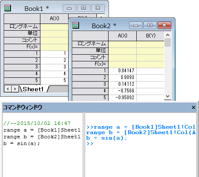The height and width of the screenshot is (177, 199).
Task: Click Book1 cell A3 containing 3
Action: point(54,67)
